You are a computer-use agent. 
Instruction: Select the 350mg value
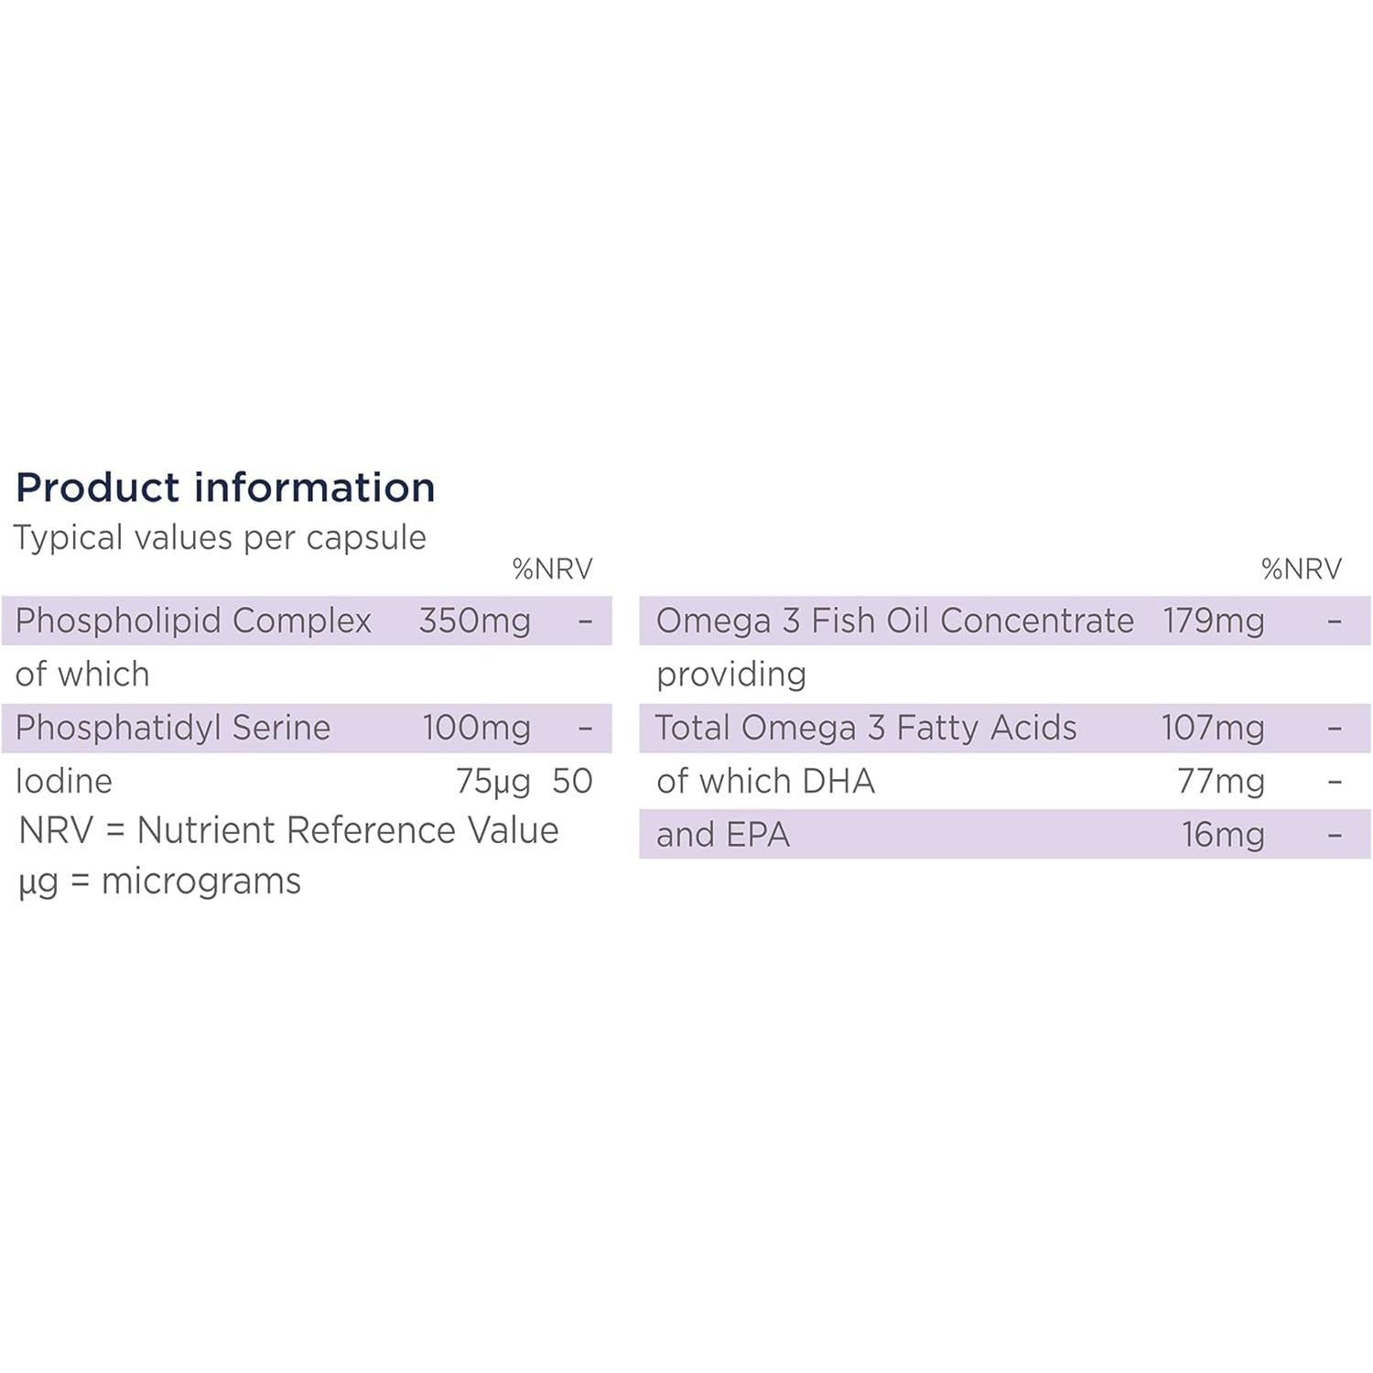pyautogui.click(x=474, y=621)
